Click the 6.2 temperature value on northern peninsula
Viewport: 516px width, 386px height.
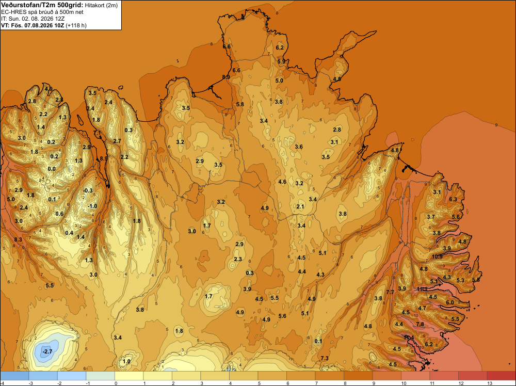(280, 47)
